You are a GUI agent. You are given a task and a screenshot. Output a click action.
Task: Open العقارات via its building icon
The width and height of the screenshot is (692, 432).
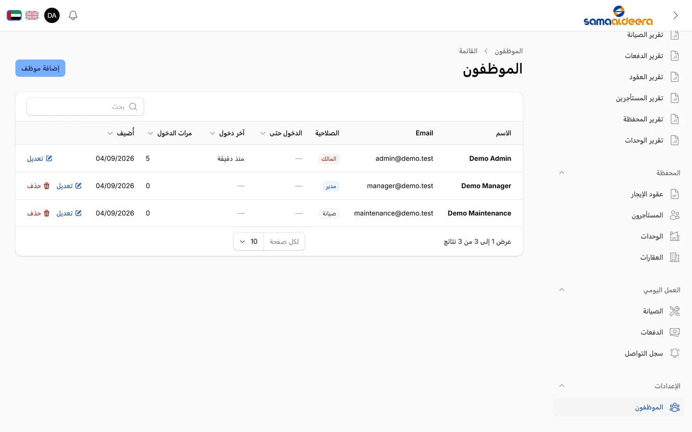tap(675, 257)
